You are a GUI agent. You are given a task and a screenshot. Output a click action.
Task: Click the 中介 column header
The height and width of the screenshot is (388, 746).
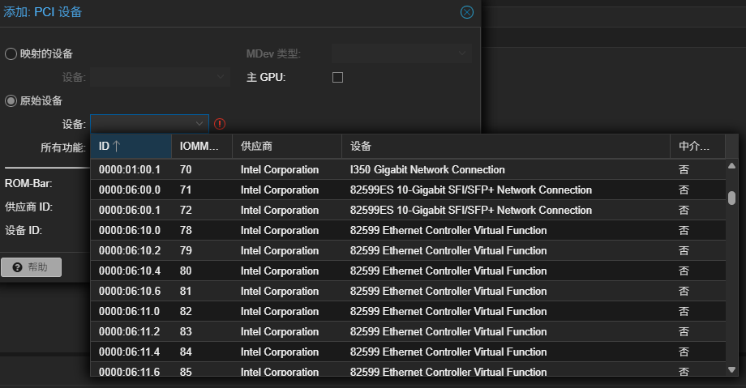tap(696, 147)
